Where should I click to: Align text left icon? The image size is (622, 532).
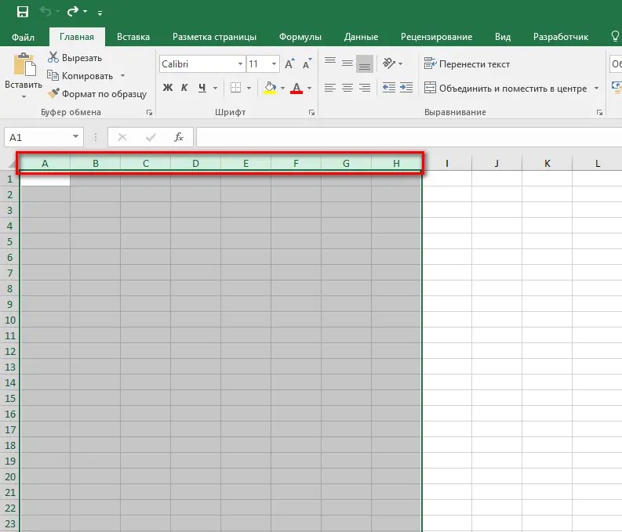coord(330,88)
